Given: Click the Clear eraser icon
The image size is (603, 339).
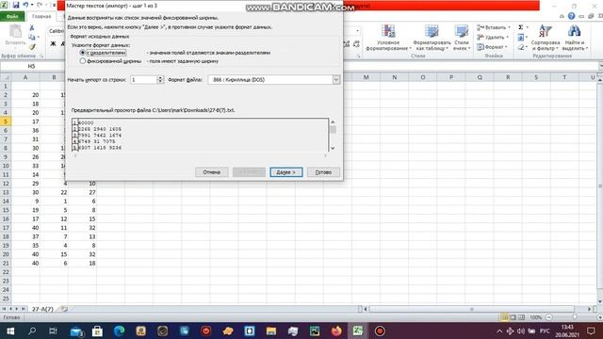Looking at the screenshot, I should pyautogui.click(x=521, y=47).
